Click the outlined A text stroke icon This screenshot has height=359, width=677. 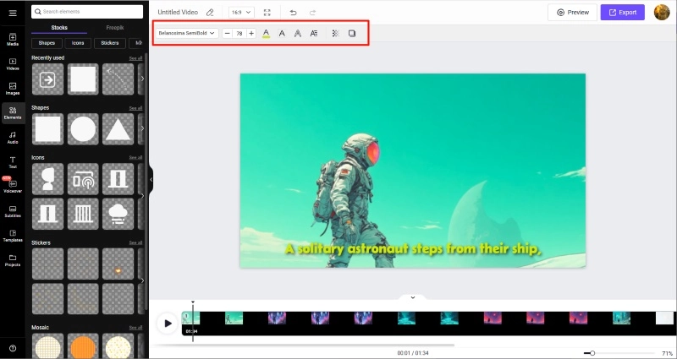pos(298,33)
